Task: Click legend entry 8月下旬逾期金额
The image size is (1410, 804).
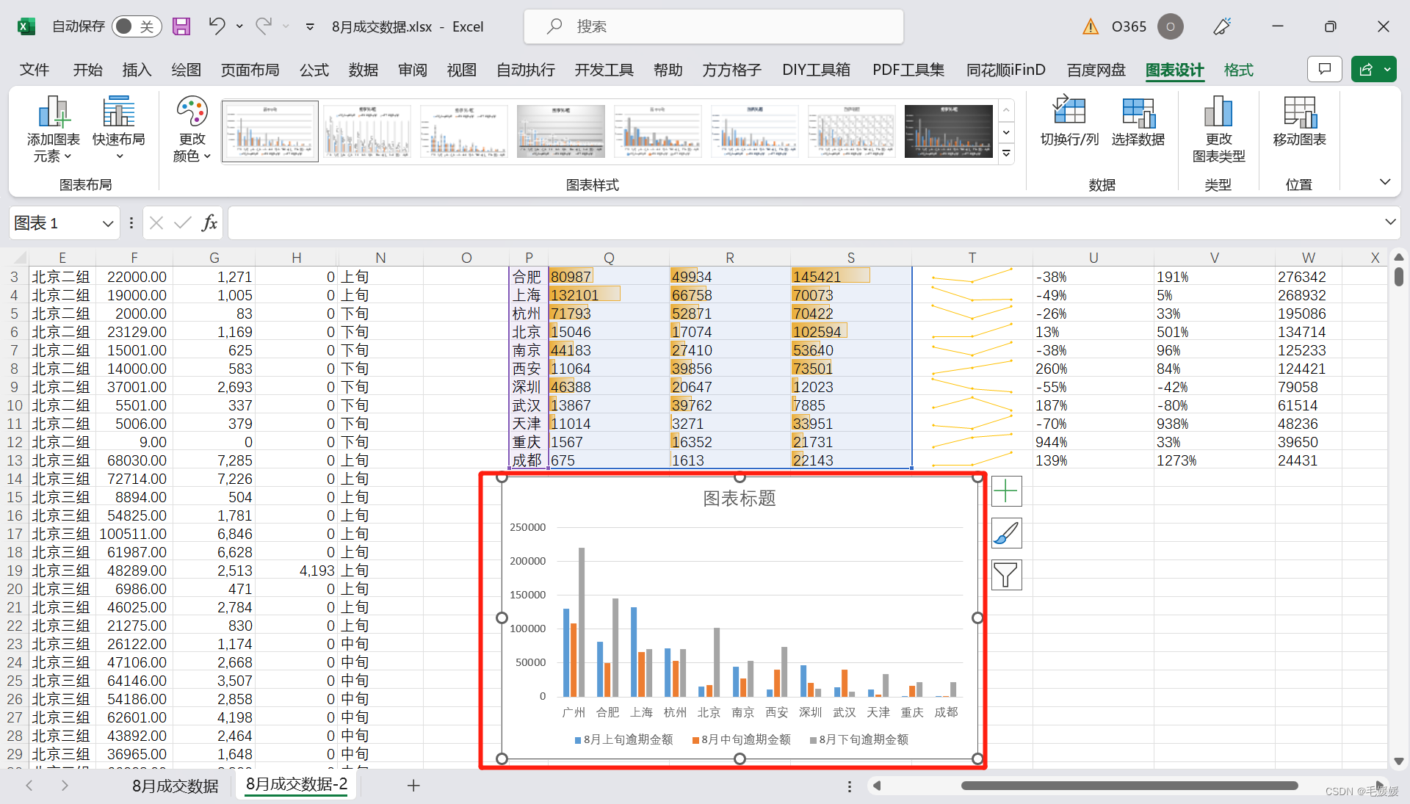Action: pyautogui.click(x=858, y=739)
